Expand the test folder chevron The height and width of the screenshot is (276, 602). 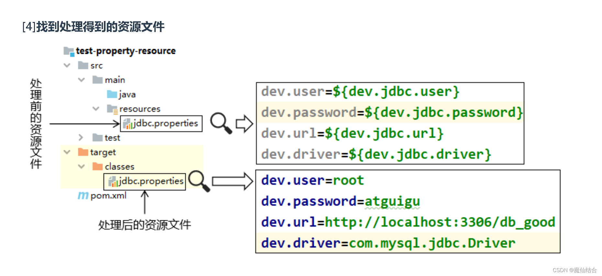pyautogui.click(x=81, y=138)
